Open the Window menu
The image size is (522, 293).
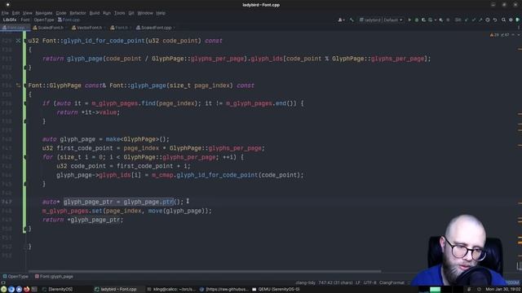[145, 13]
